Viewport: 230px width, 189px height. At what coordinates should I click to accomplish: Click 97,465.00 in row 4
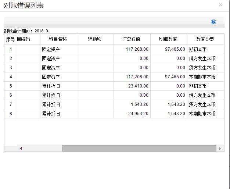175,77
